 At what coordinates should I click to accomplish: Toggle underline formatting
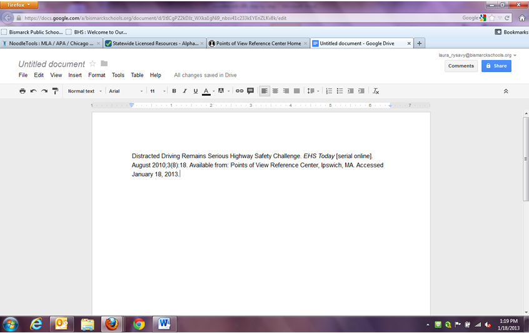tap(196, 91)
